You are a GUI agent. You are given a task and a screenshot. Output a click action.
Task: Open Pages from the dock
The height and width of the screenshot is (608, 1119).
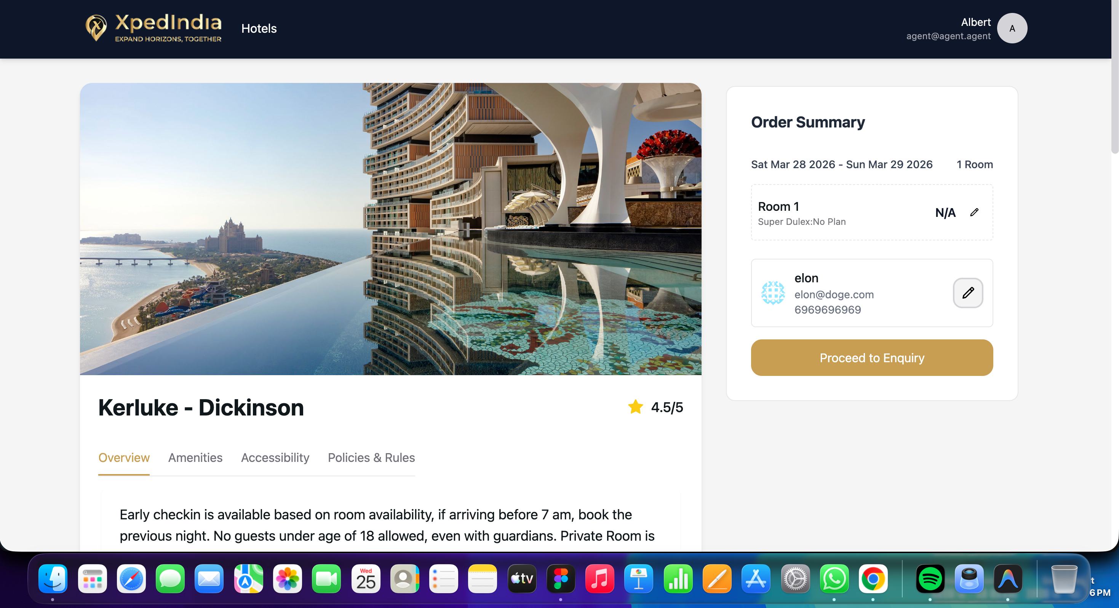[x=717, y=578]
